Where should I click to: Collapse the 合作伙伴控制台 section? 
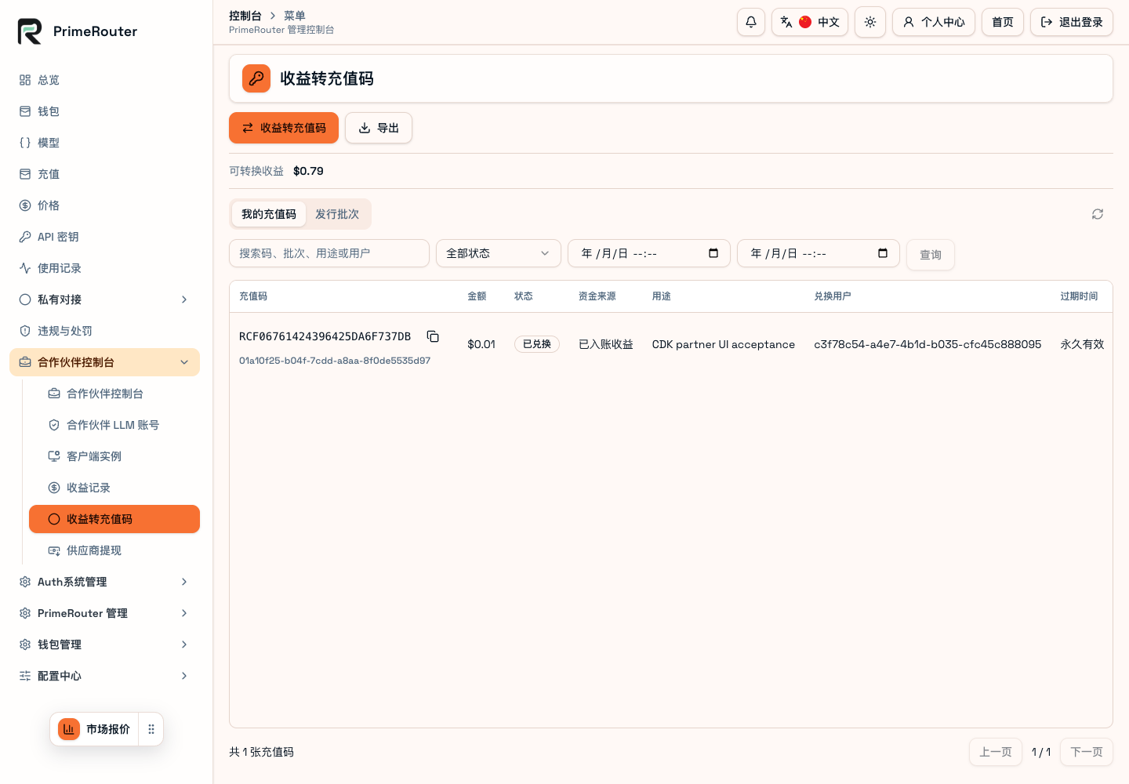[x=105, y=362]
